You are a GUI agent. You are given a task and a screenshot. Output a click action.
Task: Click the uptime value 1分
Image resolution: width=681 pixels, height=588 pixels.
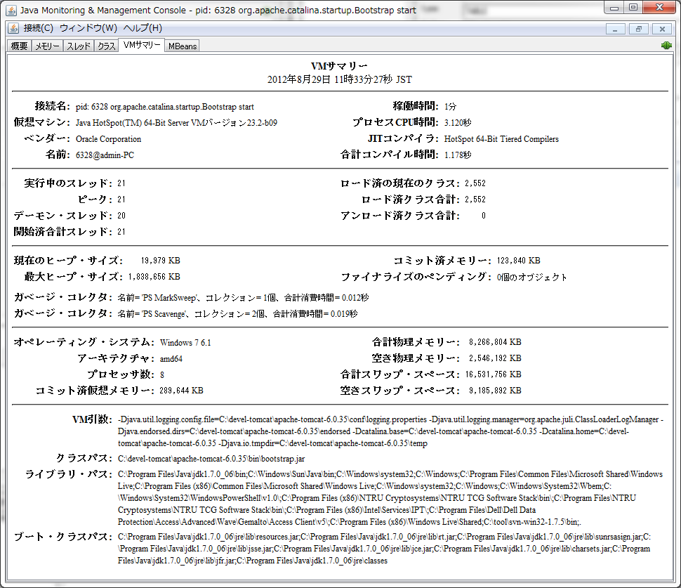[450, 107]
